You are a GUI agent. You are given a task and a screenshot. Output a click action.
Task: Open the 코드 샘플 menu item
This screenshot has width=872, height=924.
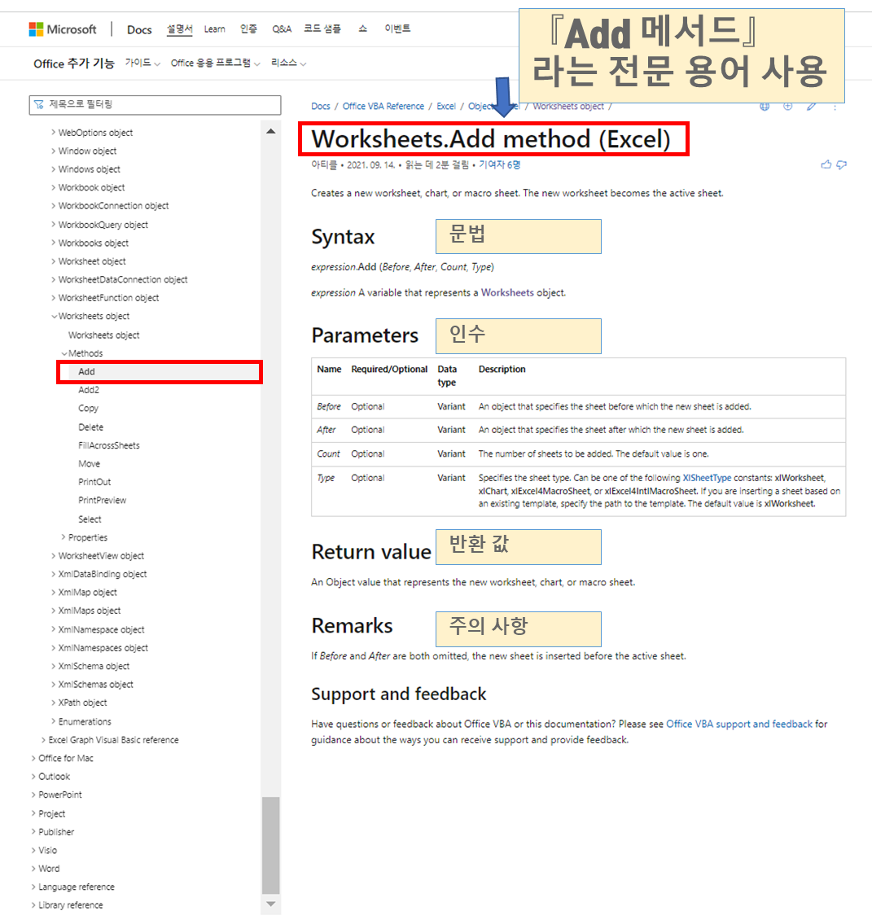[x=322, y=28]
